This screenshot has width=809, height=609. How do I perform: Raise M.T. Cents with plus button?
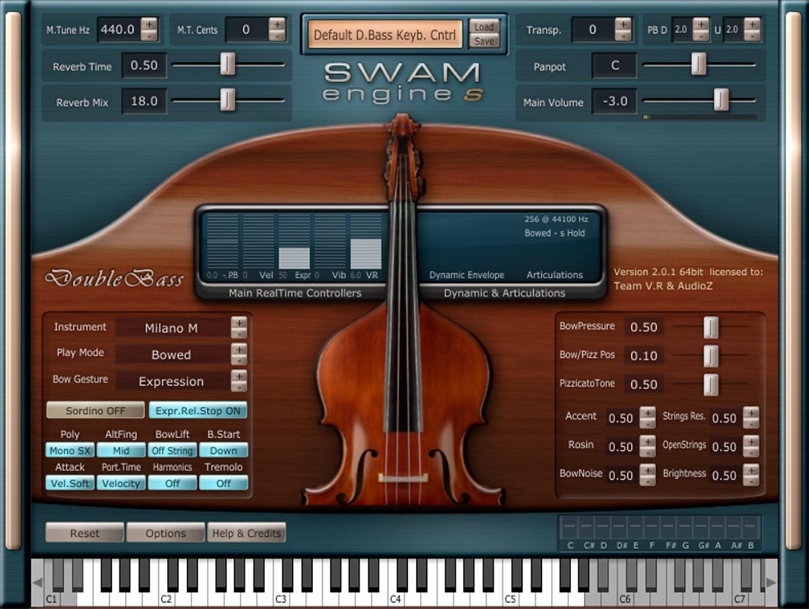(276, 24)
